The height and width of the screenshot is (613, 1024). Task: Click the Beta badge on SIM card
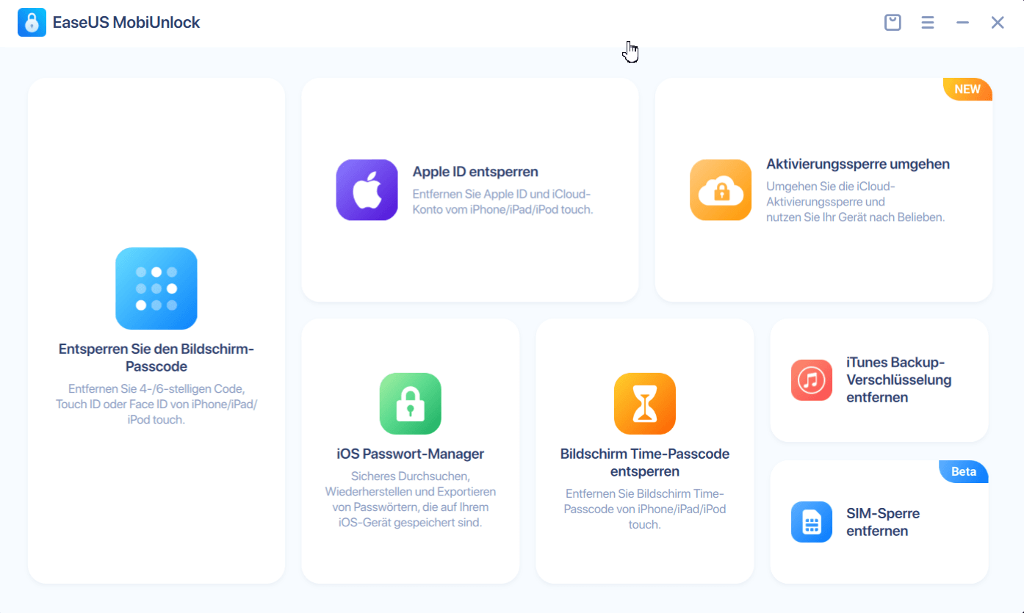pos(964,472)
